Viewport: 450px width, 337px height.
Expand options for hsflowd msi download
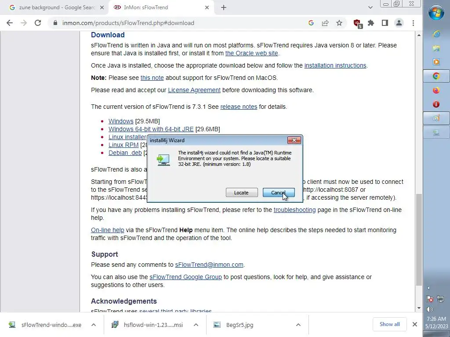coord(196,325)
